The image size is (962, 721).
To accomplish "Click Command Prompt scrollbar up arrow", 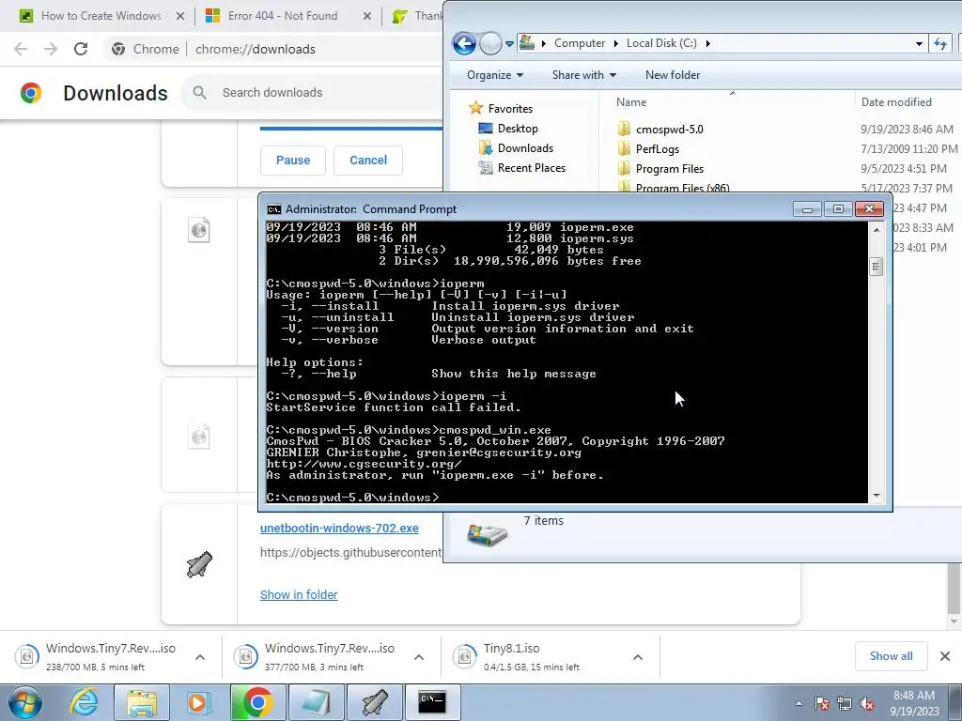I will tap(877, 229).
